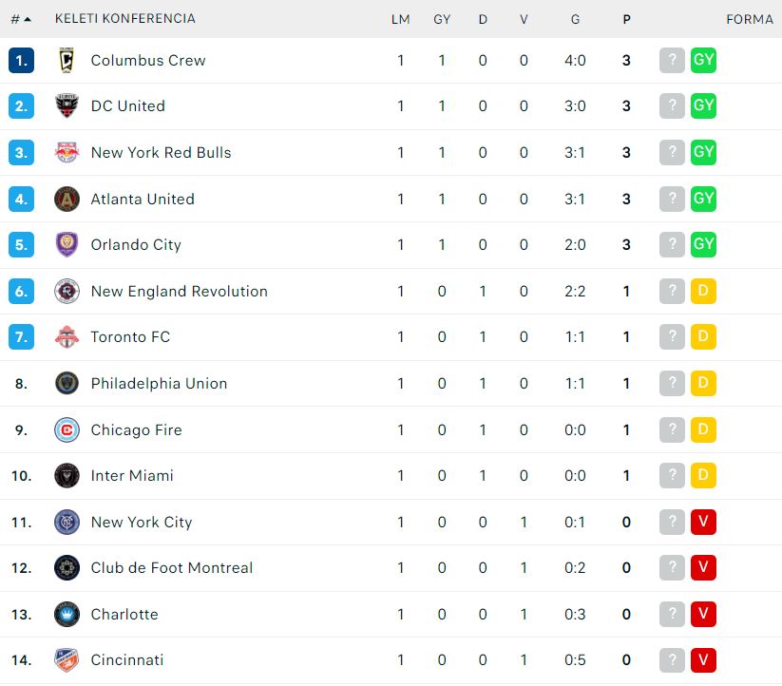Open the New England Revolution team page
The image size is (782, 686).
pyautogui.click(x=179, y=291)
